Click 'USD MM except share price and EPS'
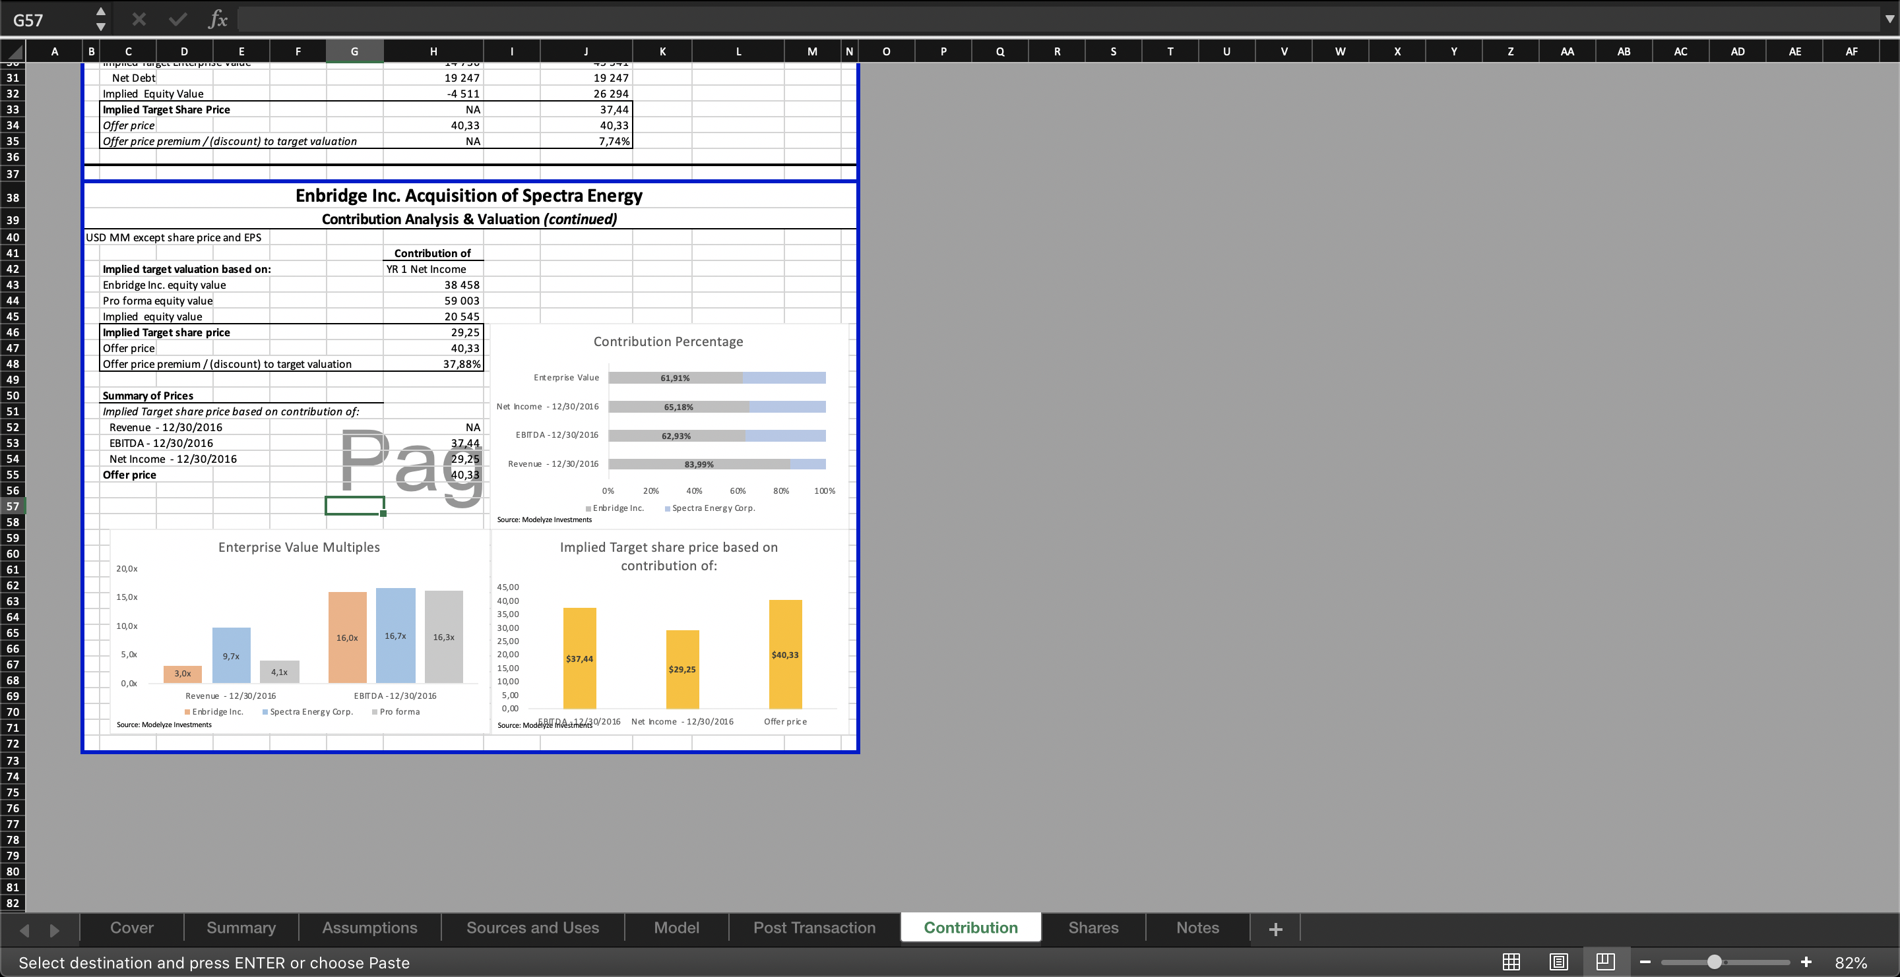 [174, 237]
